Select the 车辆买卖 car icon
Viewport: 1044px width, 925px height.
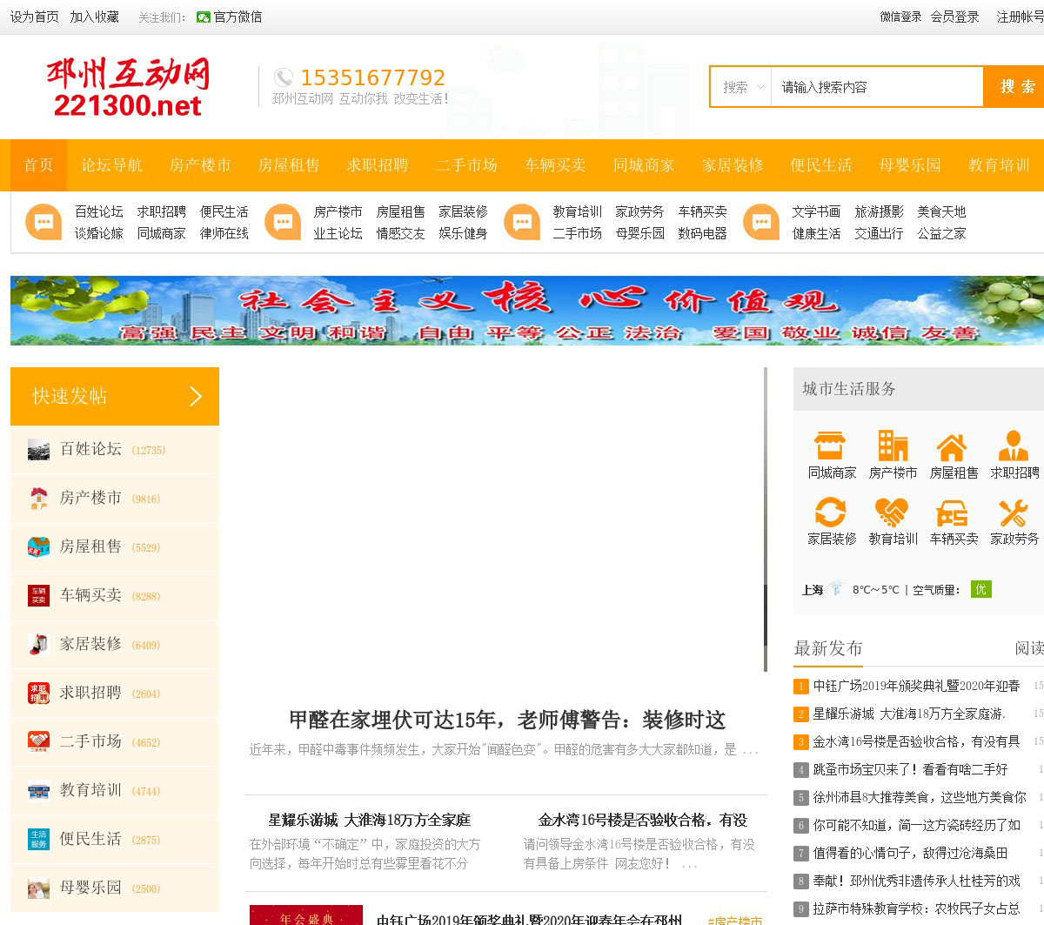click(953, 513)
